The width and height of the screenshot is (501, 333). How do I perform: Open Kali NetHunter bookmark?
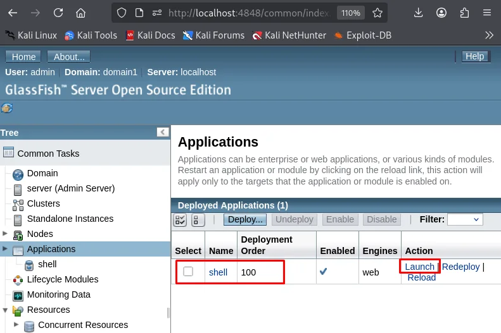[x=289, y=35]
